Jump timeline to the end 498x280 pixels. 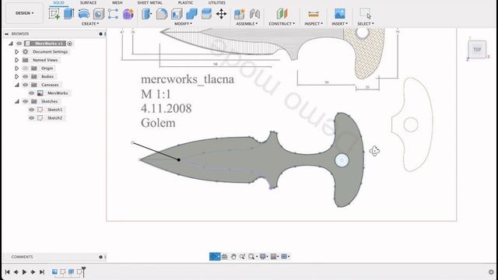tap(41, 272)
